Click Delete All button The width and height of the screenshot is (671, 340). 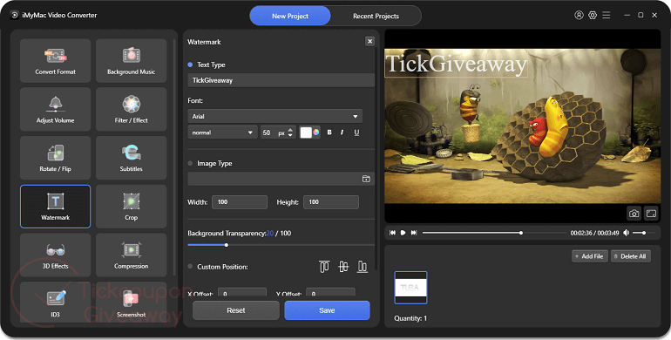[631, 256]
